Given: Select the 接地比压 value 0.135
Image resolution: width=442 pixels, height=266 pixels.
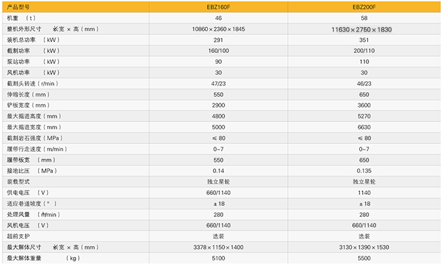Looking at the screenshot, I should pos(364,171).
